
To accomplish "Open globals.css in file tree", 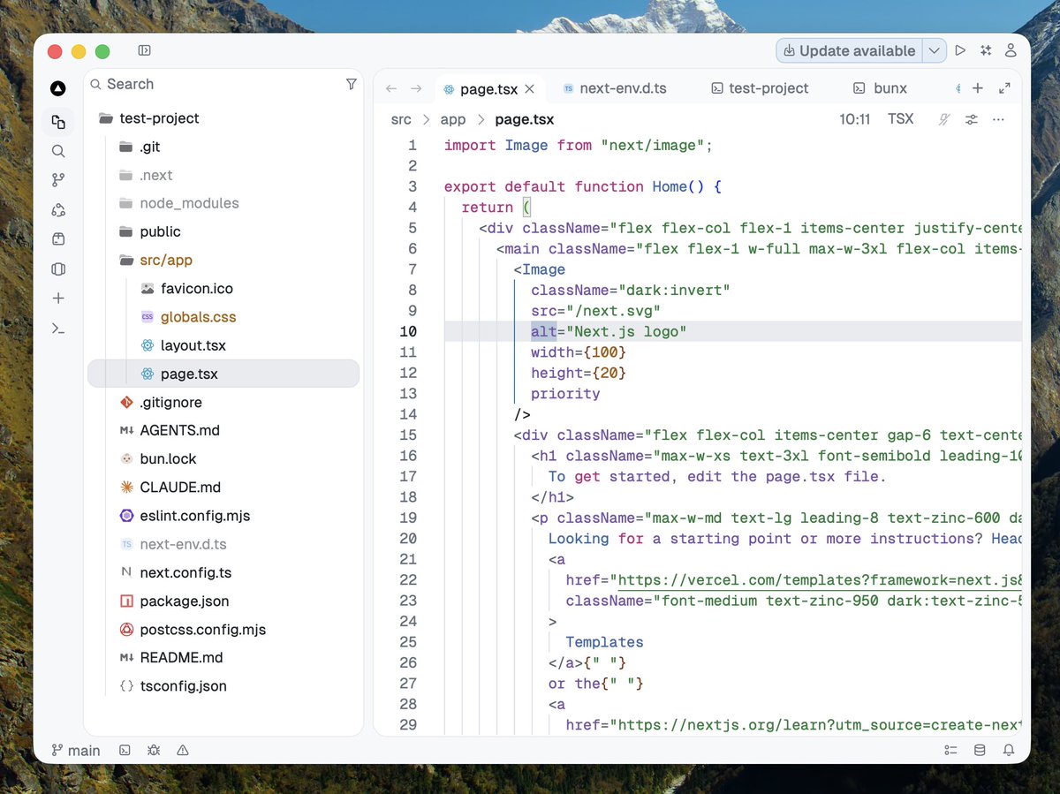I will point(223,317).
